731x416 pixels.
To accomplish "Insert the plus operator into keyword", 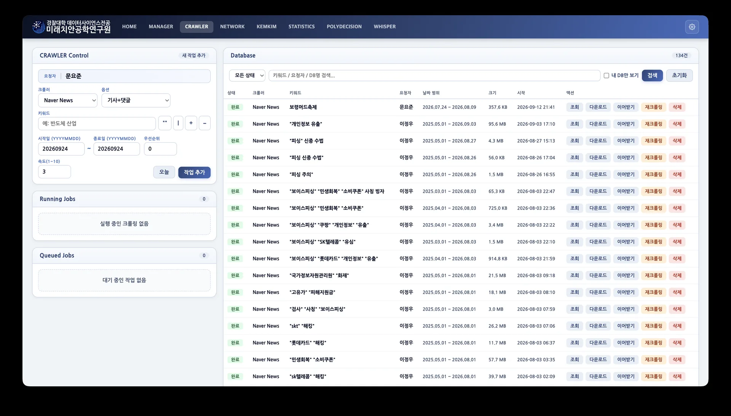I will [191, 123].
